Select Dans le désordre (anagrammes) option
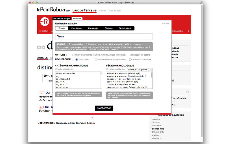Image resolution: width=231 pixels, height=144 pixels. 96,60
